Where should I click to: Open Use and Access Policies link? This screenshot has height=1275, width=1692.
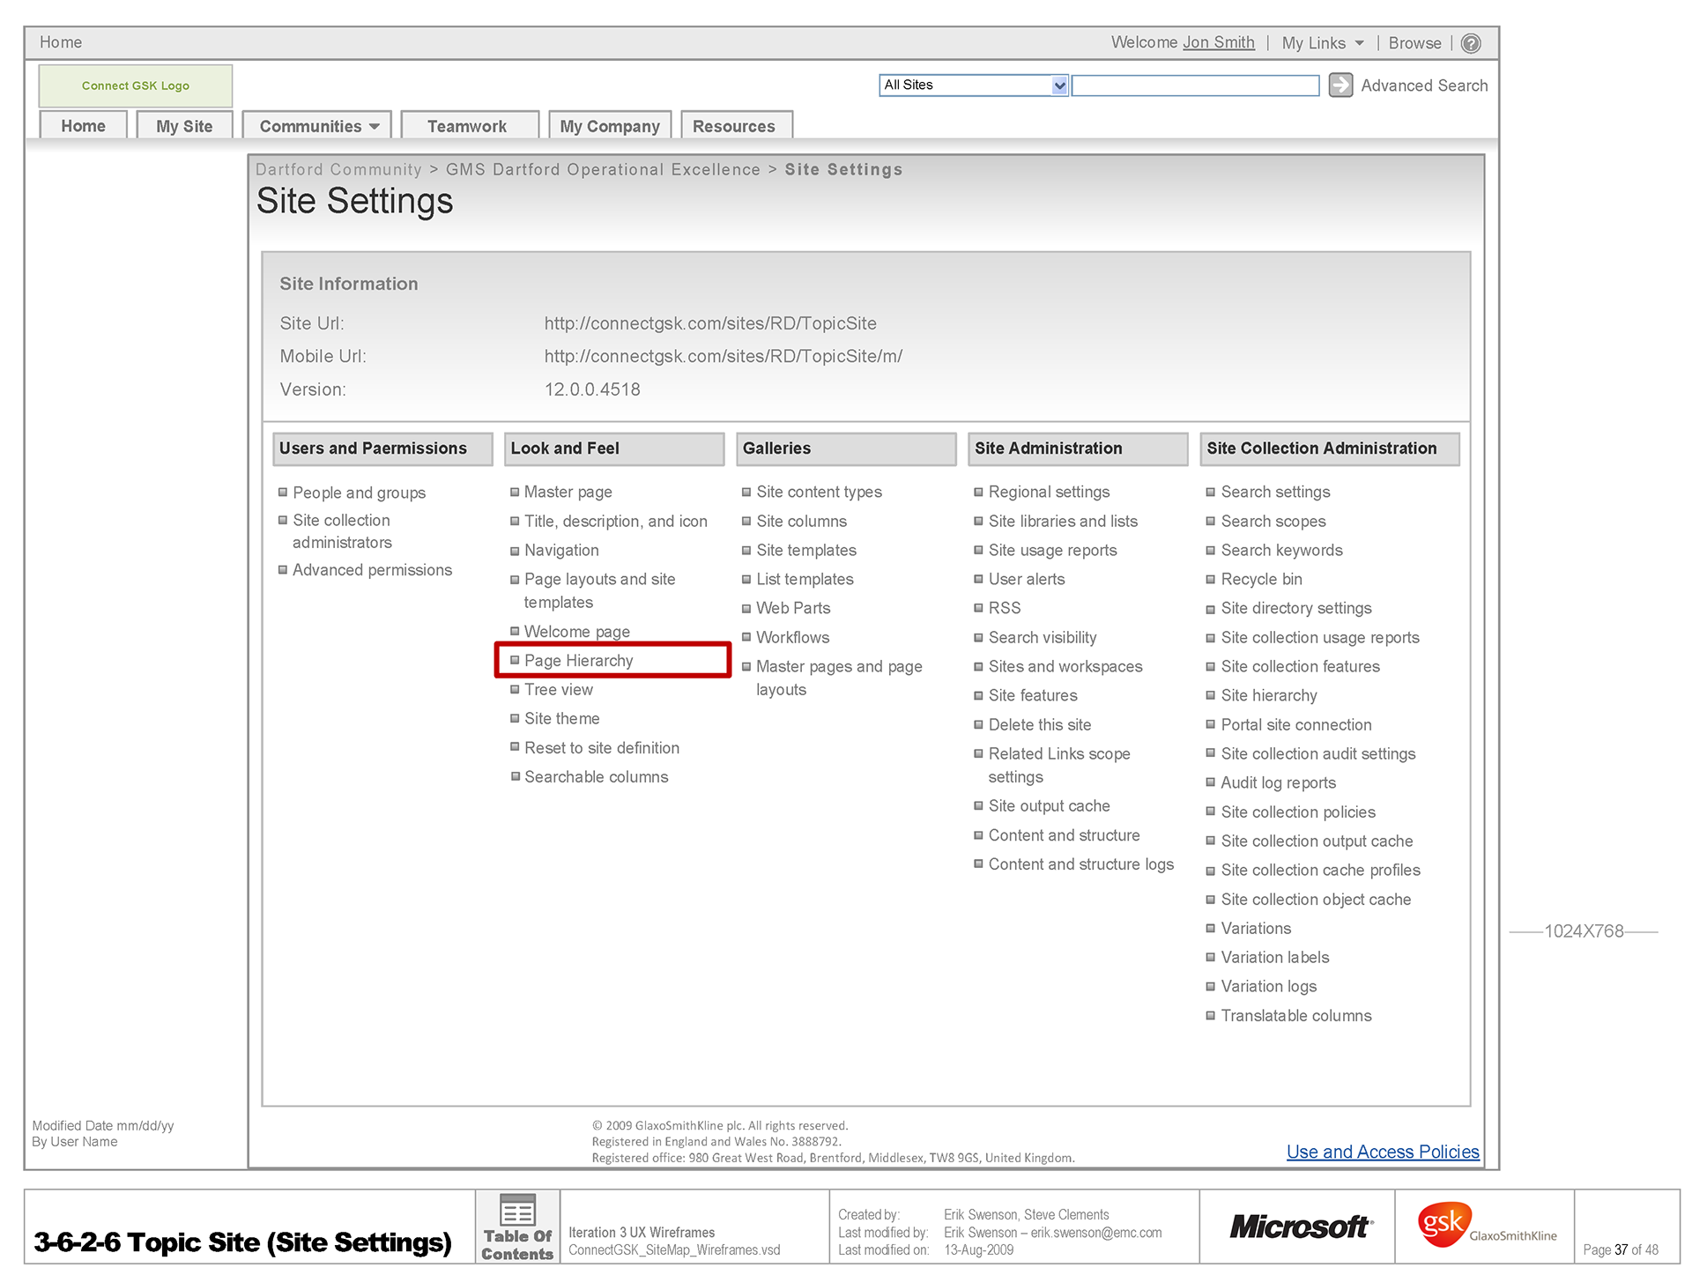click(x=1382, y=1152)
